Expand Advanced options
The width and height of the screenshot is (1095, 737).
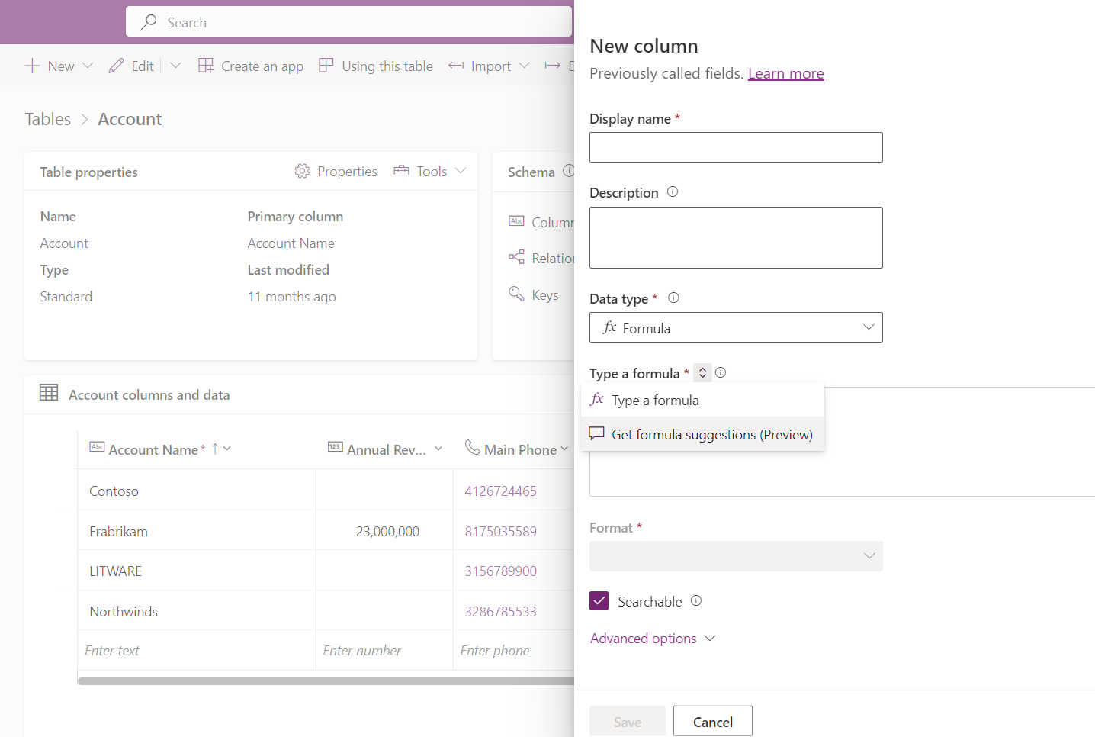[653, 639]
